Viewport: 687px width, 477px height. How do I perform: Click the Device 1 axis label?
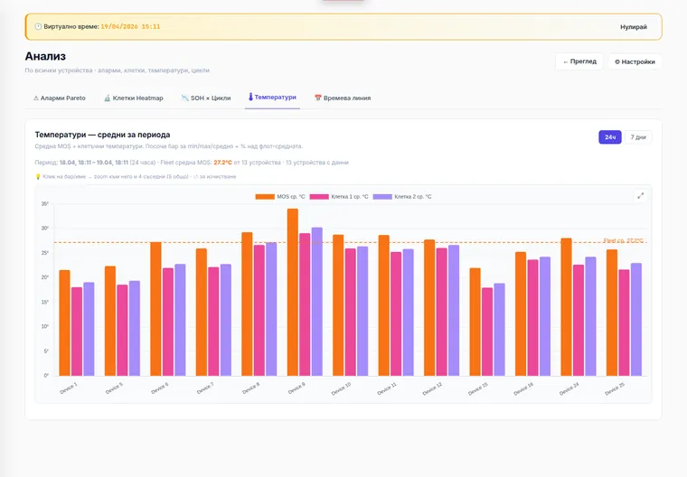pos(69,388)
